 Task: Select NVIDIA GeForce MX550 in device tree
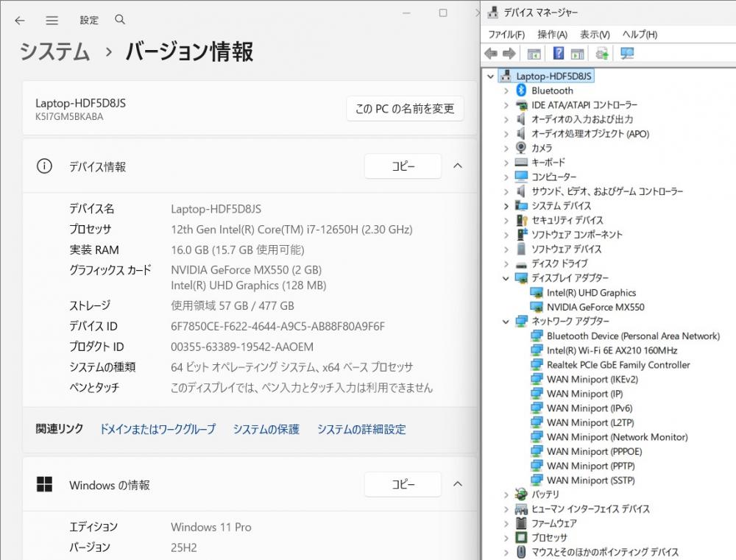point(595,307)
